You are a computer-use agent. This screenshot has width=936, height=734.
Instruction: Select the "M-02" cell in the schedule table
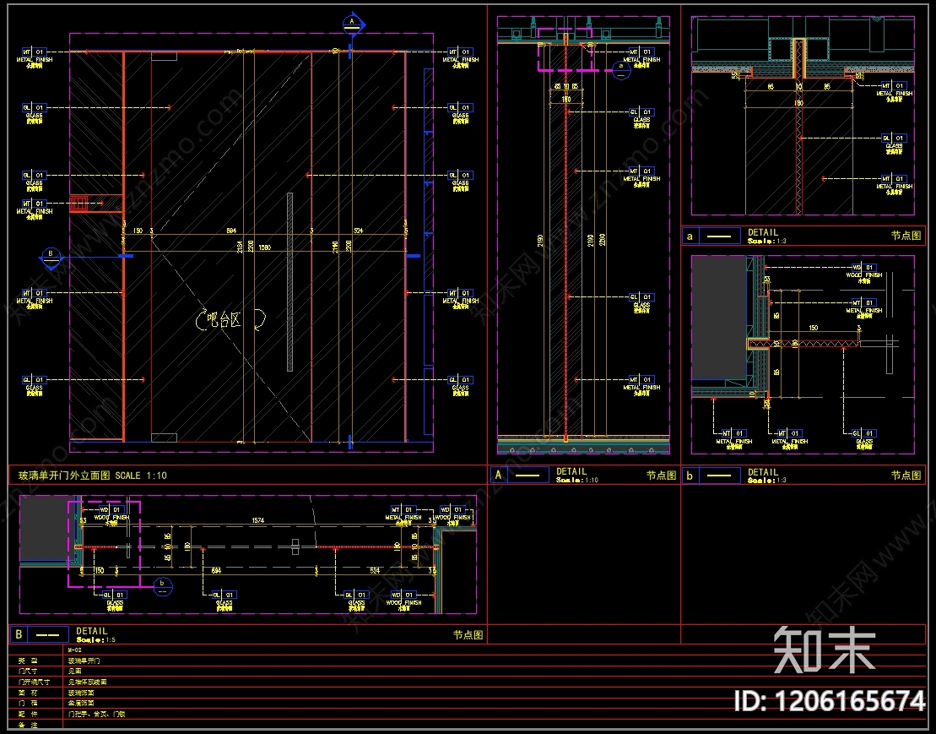click(75, 650)
